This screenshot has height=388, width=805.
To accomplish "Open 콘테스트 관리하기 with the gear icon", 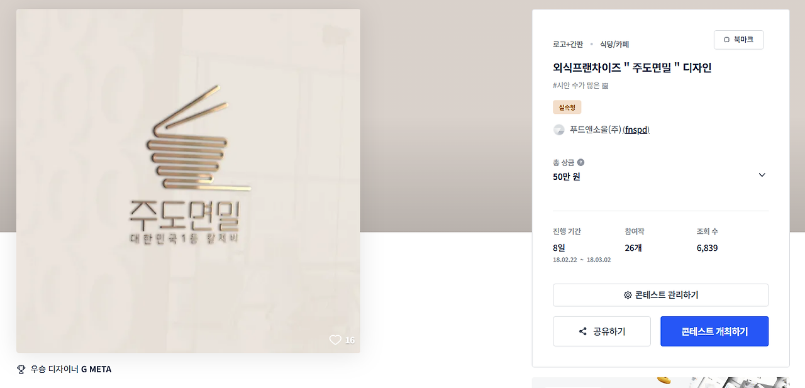I will click(x=660, y=295).
